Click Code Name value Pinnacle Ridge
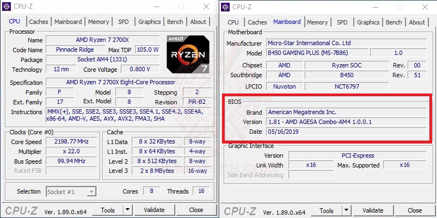 click(x=75, y=49)
